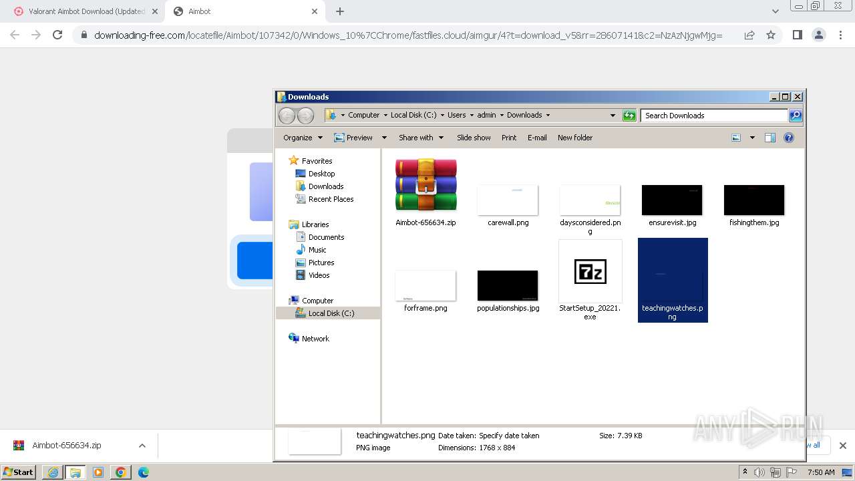
Task: Toggle the preview pane
Action: pyautogui.click(x=770, y=138)
